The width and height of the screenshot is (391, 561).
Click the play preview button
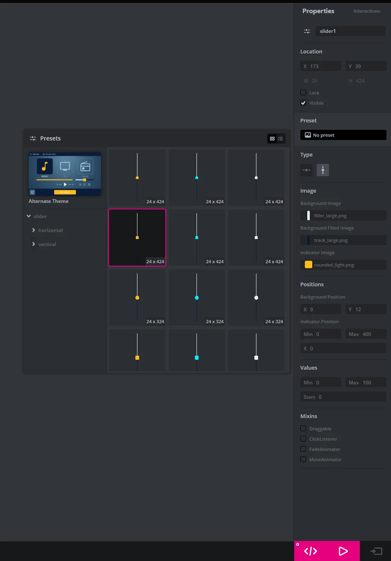[x=343, y=551]
